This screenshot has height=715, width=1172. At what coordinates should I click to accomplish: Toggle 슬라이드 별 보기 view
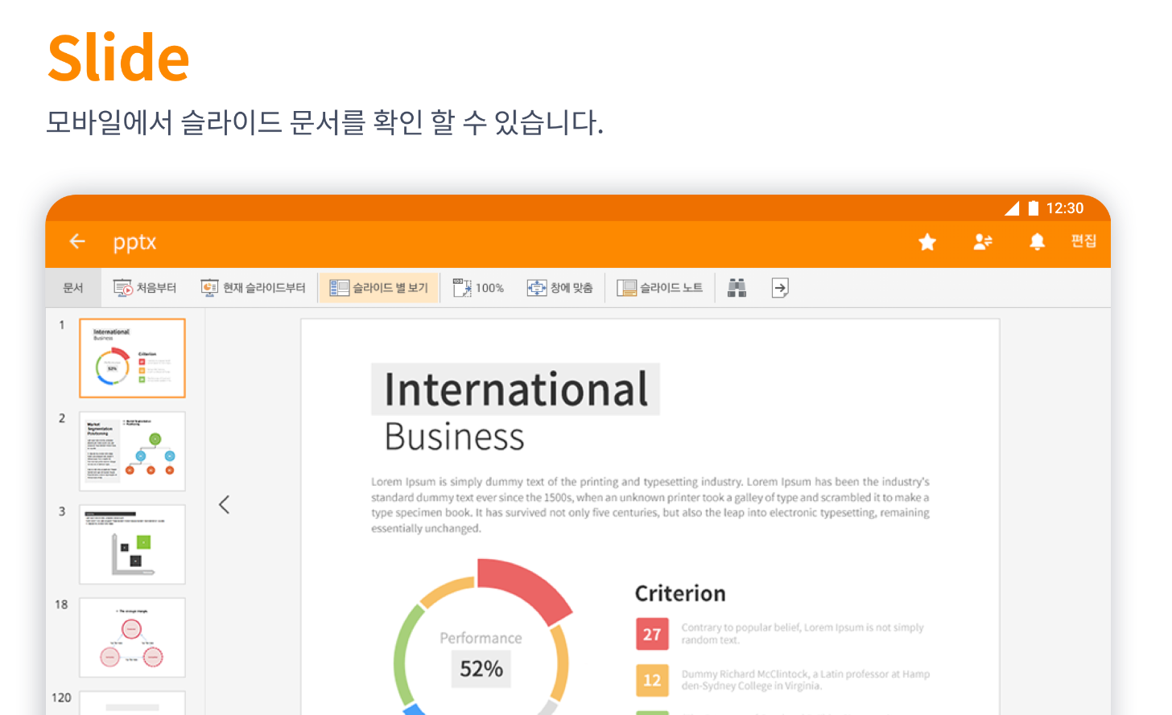(378, 288)
